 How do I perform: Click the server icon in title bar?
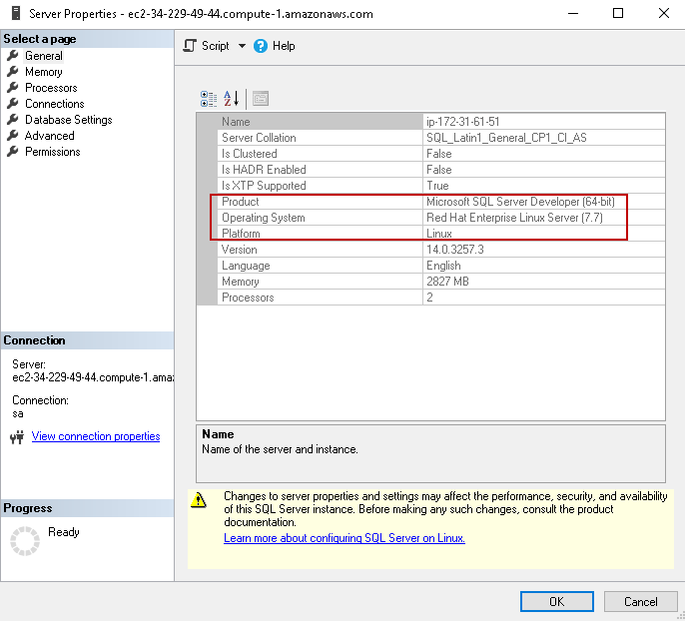tap(16, 13)
